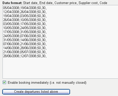
Task: Click the Data format label heading
Action: coord(12,3)
